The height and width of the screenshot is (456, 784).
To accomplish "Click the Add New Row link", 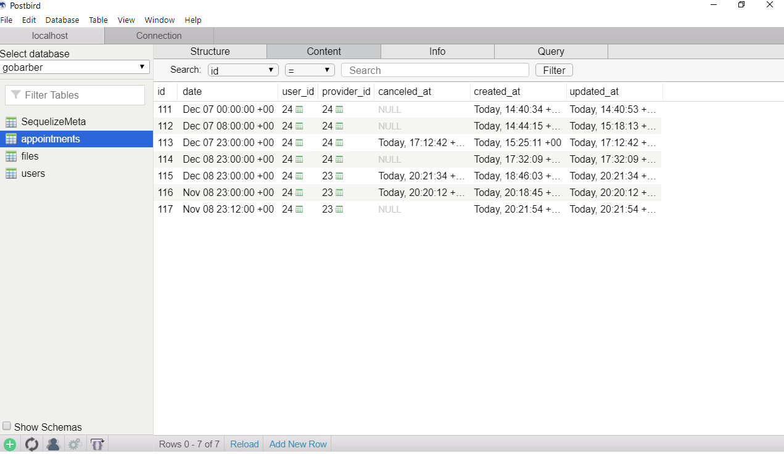I will click(298, 444).
